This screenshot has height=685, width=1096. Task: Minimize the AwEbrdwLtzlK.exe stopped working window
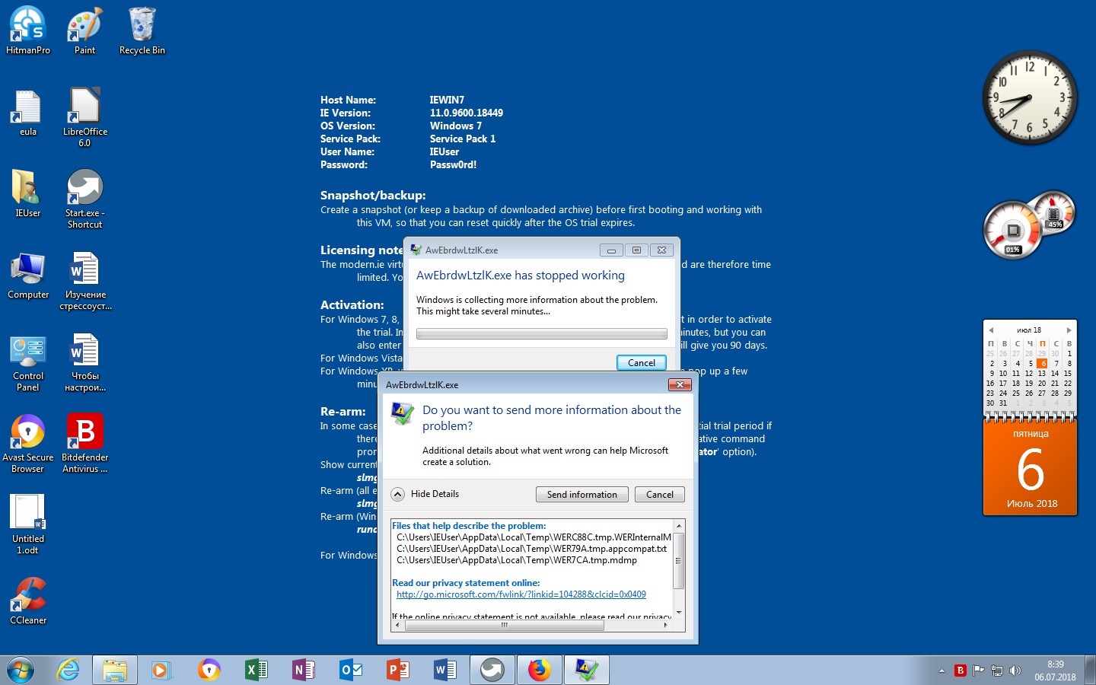point(611,250)
